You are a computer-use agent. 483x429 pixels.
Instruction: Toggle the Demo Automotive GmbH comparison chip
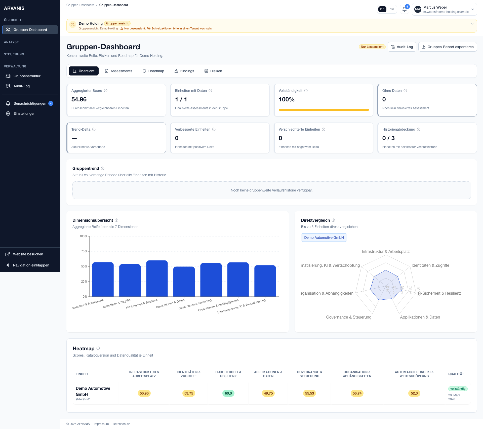coord(324,237)
